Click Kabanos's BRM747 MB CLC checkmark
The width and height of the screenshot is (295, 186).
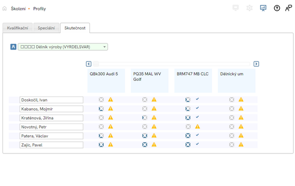197,108
